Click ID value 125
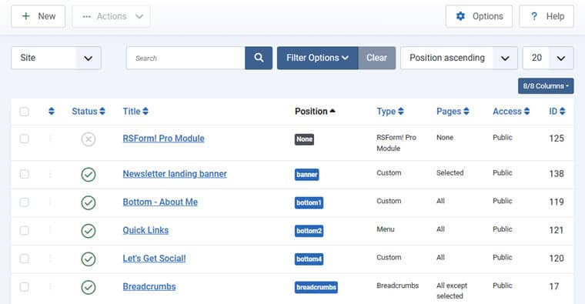The height and width of the screenshot is (304, 585). pos(557,139)
